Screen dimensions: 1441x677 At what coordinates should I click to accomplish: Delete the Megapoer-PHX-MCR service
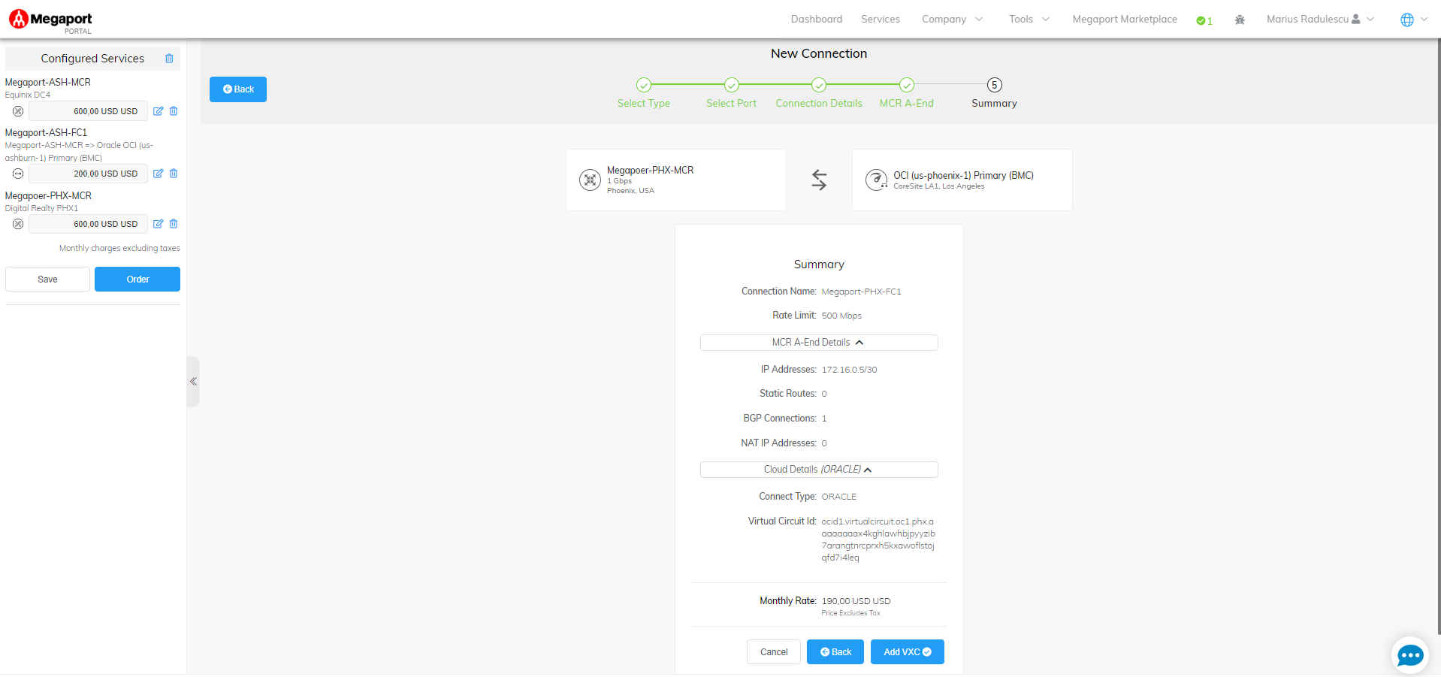[174, 224]
